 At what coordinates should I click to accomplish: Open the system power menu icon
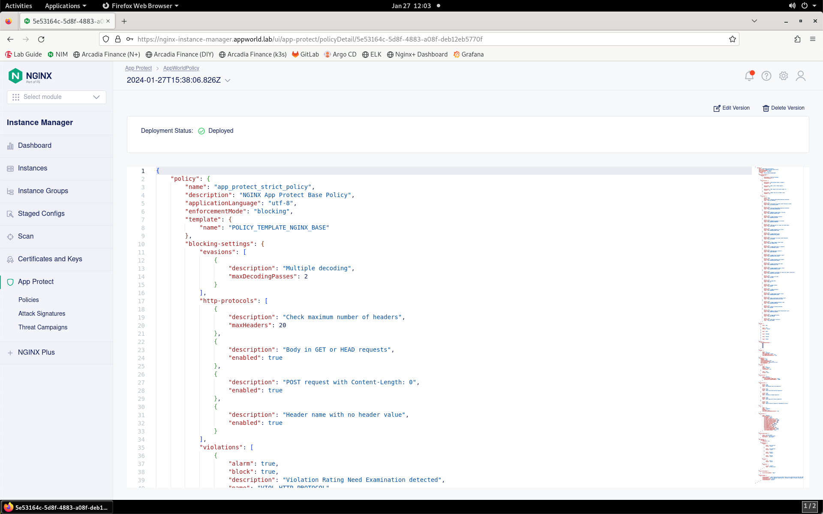[805, 6]
